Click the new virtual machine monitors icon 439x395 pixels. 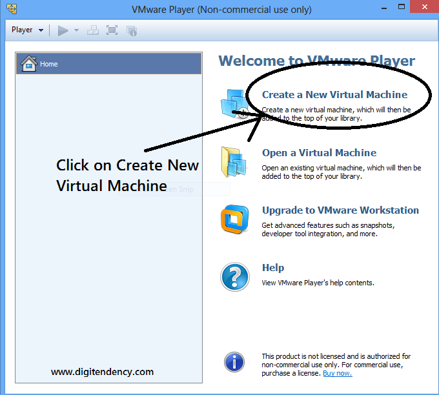click(234, 103)
